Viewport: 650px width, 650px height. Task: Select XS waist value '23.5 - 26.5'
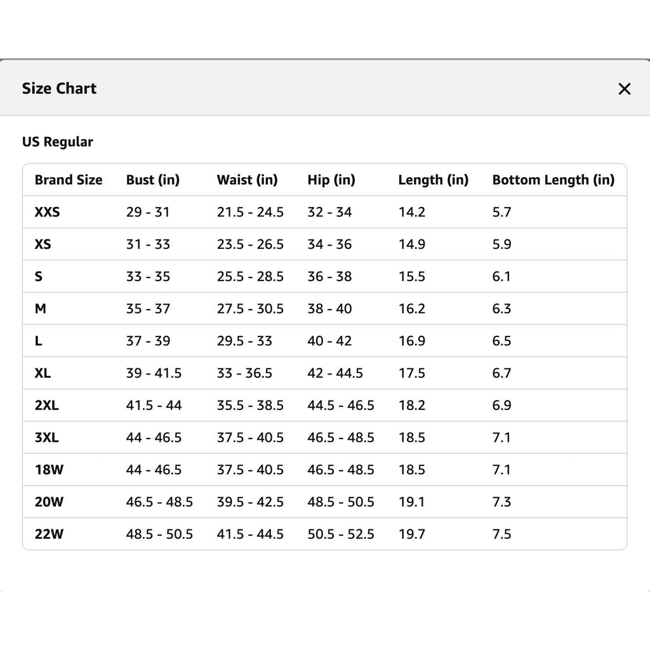click(x=250, y=244)
